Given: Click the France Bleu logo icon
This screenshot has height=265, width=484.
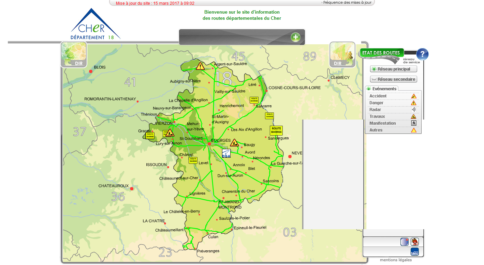Looking at the screenshot, I should [414, 252].
